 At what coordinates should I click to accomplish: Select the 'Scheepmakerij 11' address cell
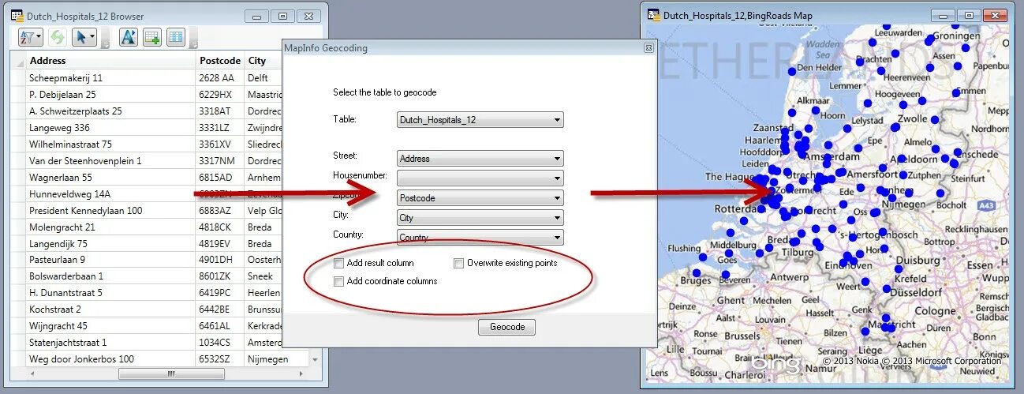pyautogui.click(x=110, y=78)
